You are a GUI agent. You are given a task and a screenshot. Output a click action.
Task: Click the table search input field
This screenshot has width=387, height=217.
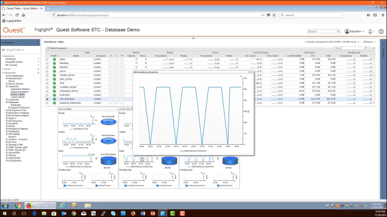point(350,48)
